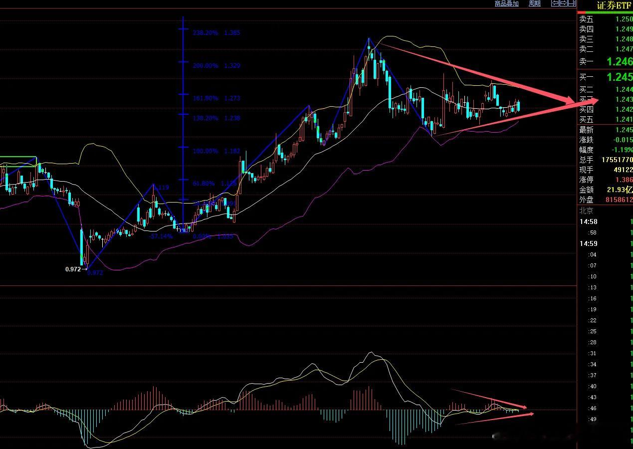This screenshot has height=449, width=633.
Task: Click the 100.00% 1.182 Fibonacci level label
Action: (x=216, y=151)
